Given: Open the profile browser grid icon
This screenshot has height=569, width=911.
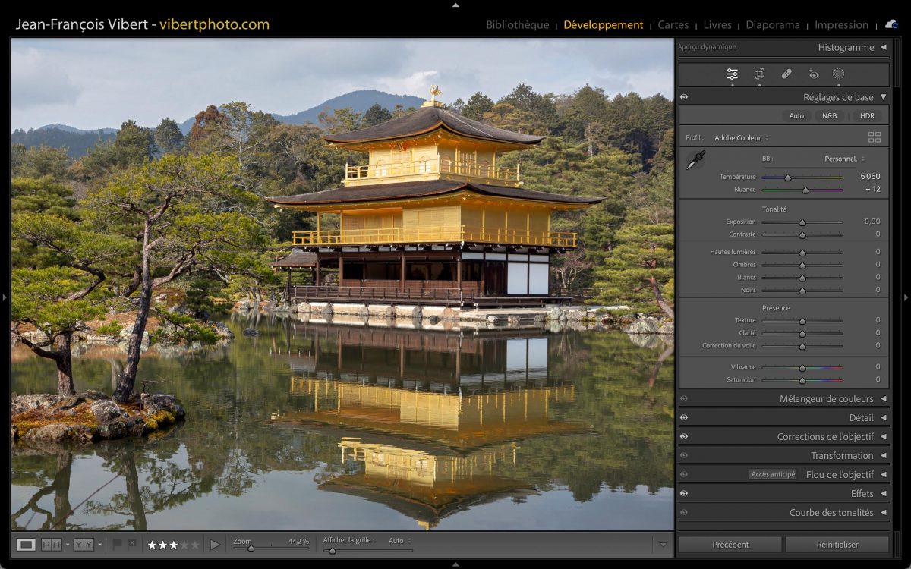Looking at the screenshot, I should coord(875,137).
